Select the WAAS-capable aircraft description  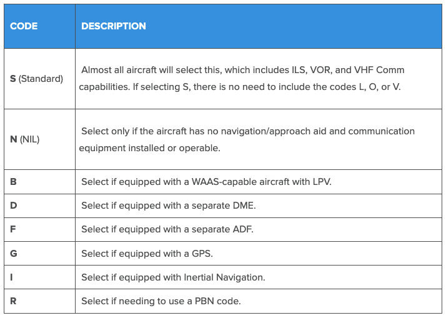206,181
